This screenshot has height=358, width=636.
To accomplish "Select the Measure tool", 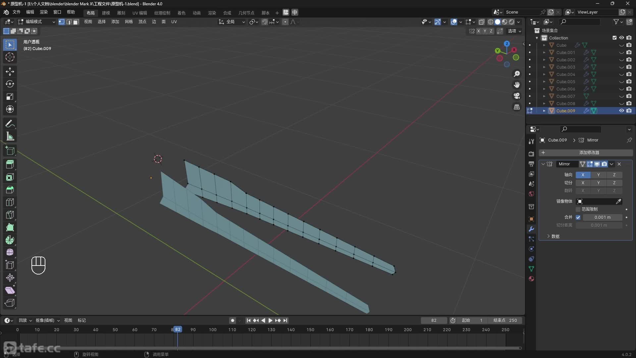I will tap(10, 136).
